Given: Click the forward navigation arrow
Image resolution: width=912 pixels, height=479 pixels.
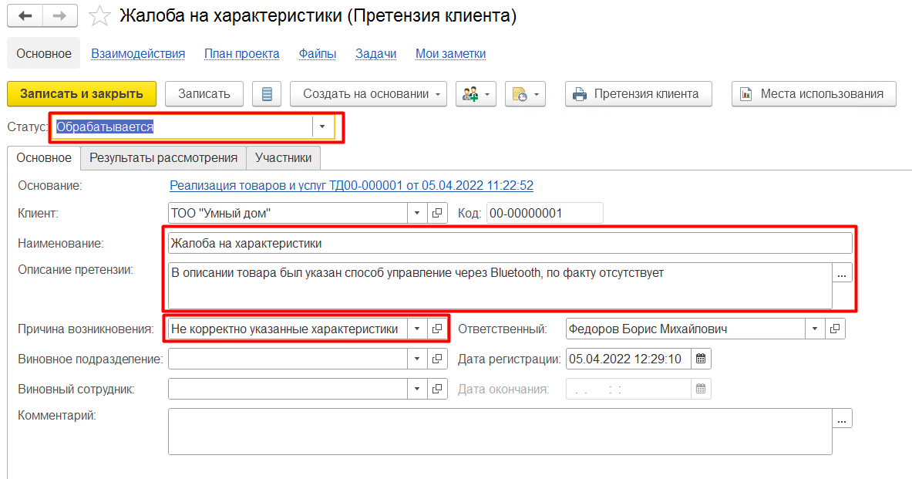Looking at the screenshot, I should point(60,15).
